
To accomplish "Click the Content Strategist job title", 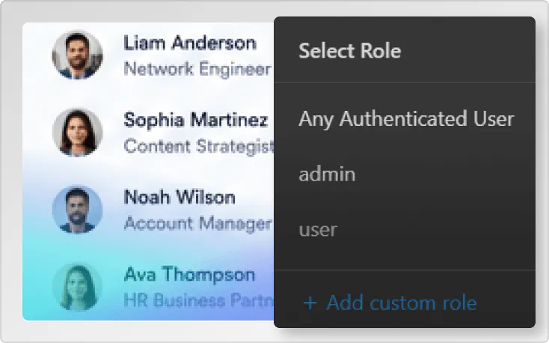I will point(199,146).
